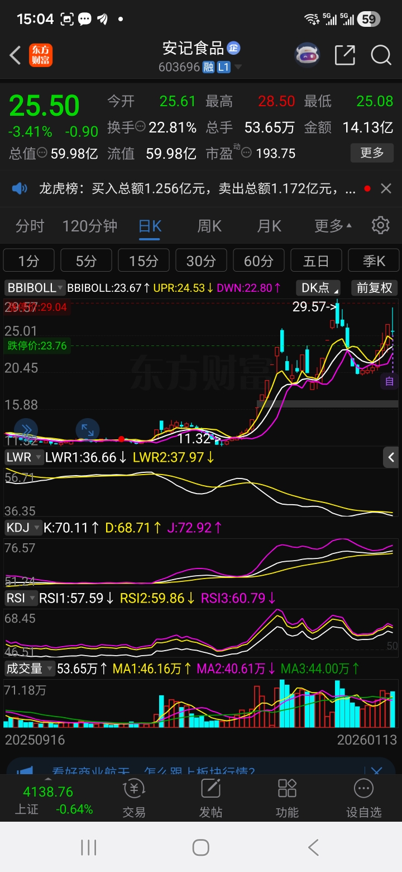Screen dimensions: 402x872
Task: Open the RSI indicator dropdown
Action: pos(21,598)
